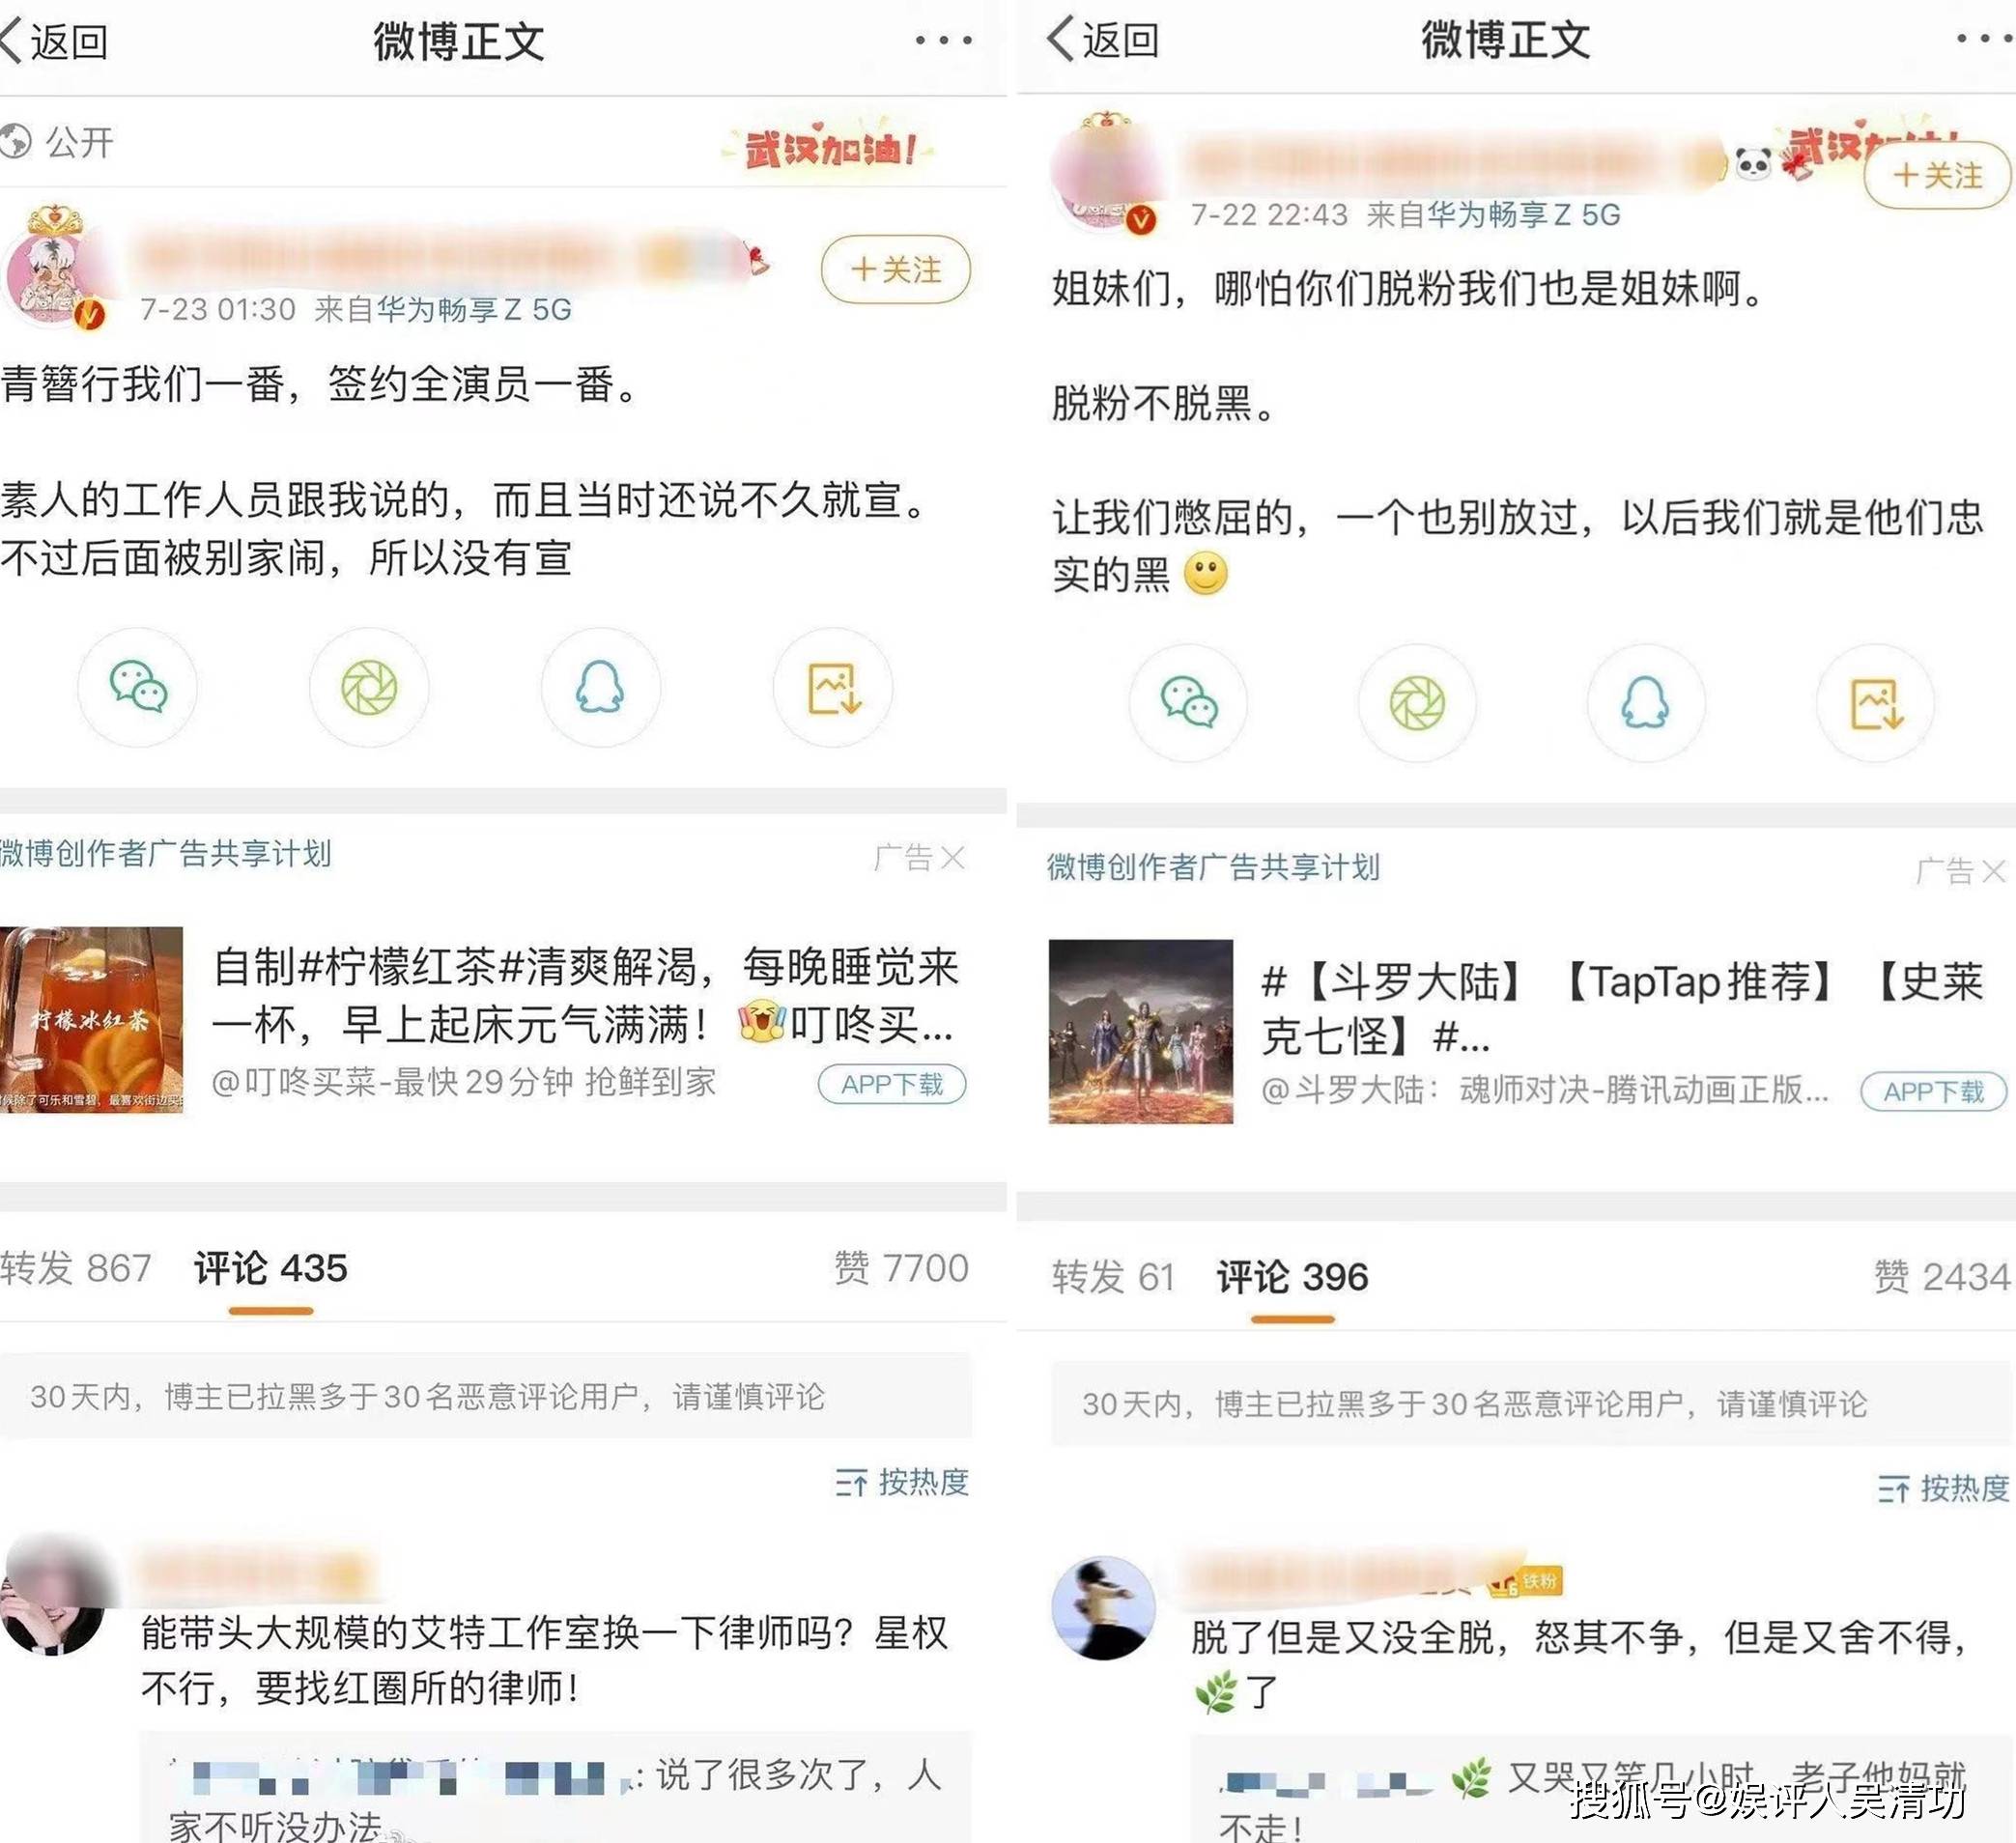Tap APP下载 on lemon tea ad
The height and width of the screenshot is (1843, 2016).
pyautogui.click(x=892, y=1084)
